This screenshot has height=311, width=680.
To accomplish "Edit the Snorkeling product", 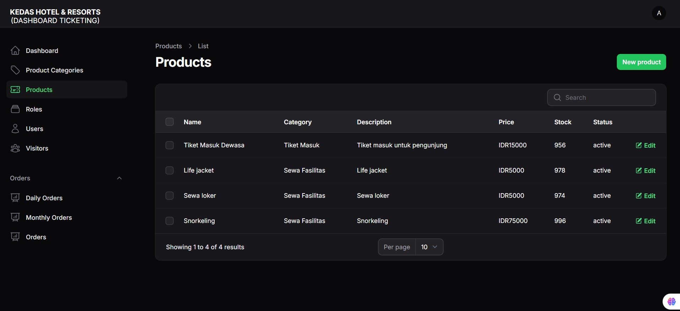I will (646, 221).
